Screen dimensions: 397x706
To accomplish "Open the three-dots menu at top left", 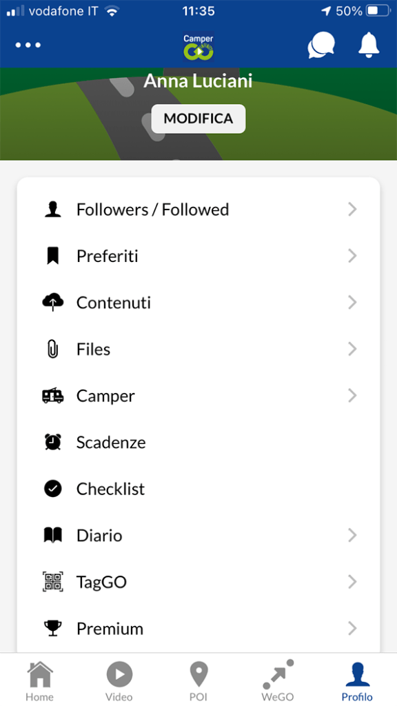I will click(x=28, y=46).
